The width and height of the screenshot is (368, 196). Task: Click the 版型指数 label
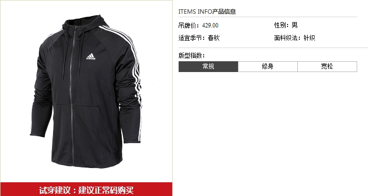(x=191, y=55)
